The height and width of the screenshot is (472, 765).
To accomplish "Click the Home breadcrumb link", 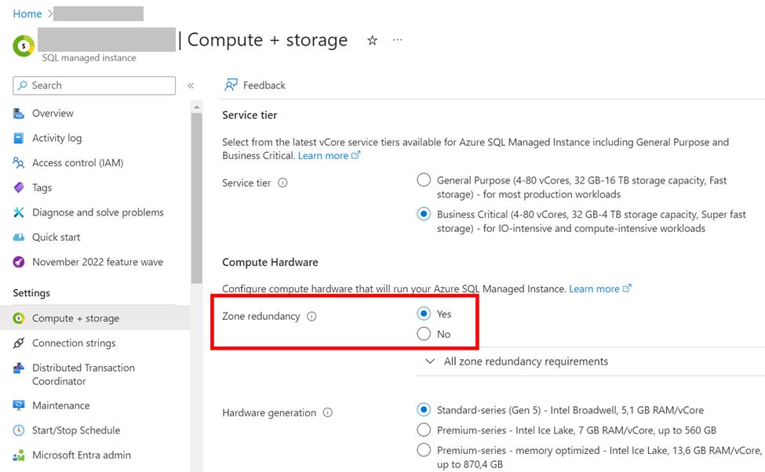I will coord(27,13).
